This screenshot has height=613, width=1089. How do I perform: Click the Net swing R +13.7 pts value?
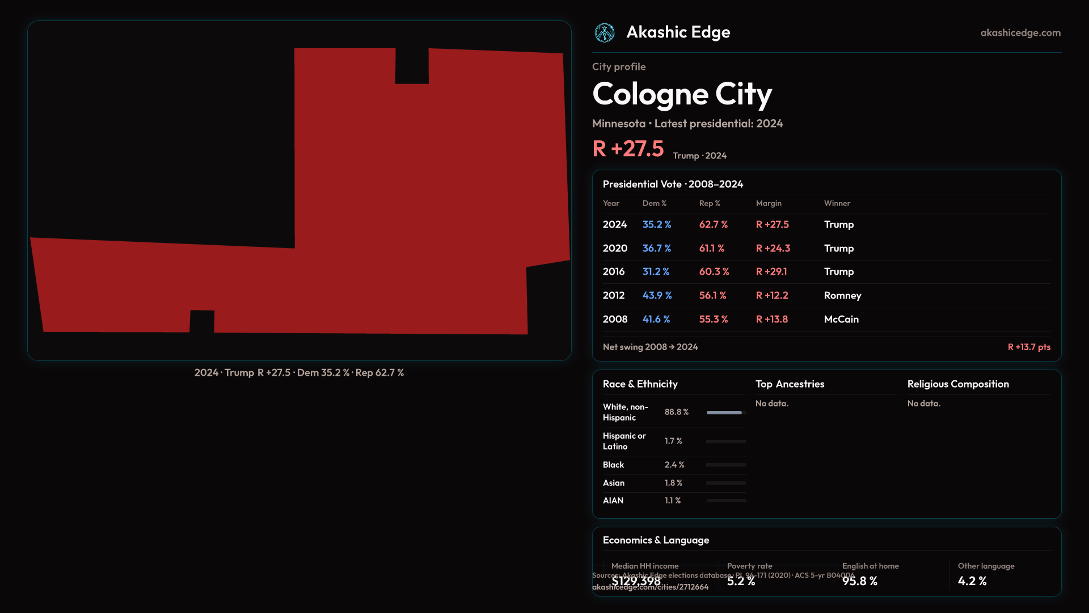tap(1028, 347)
